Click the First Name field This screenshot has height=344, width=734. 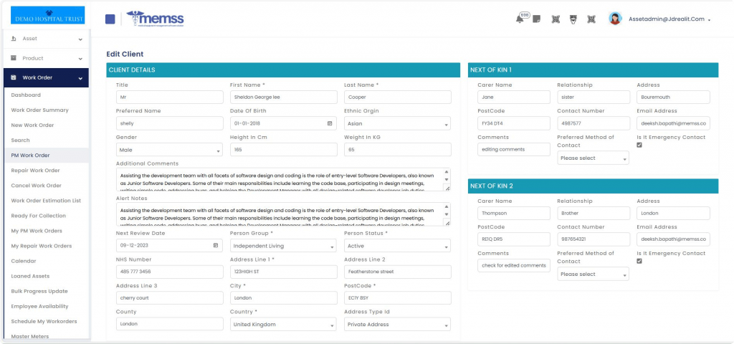(x=283, y=97)
